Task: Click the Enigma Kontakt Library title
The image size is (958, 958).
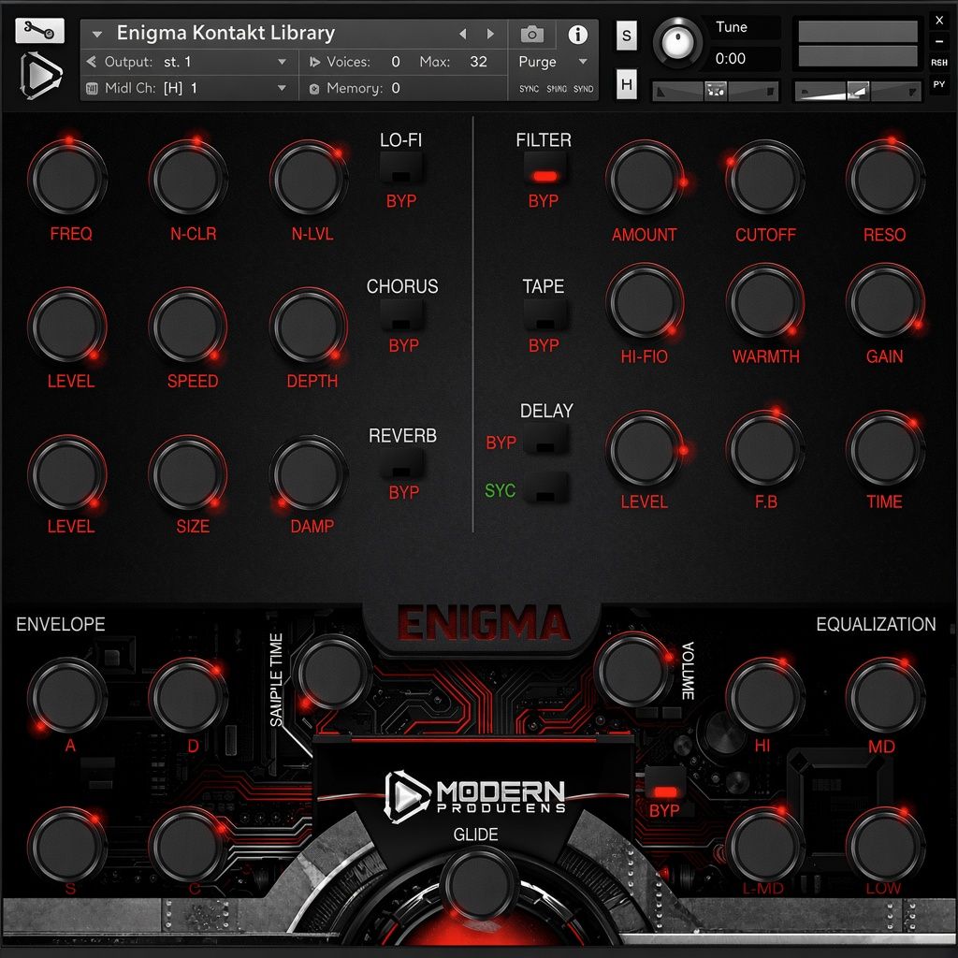Action: [225, 33]
